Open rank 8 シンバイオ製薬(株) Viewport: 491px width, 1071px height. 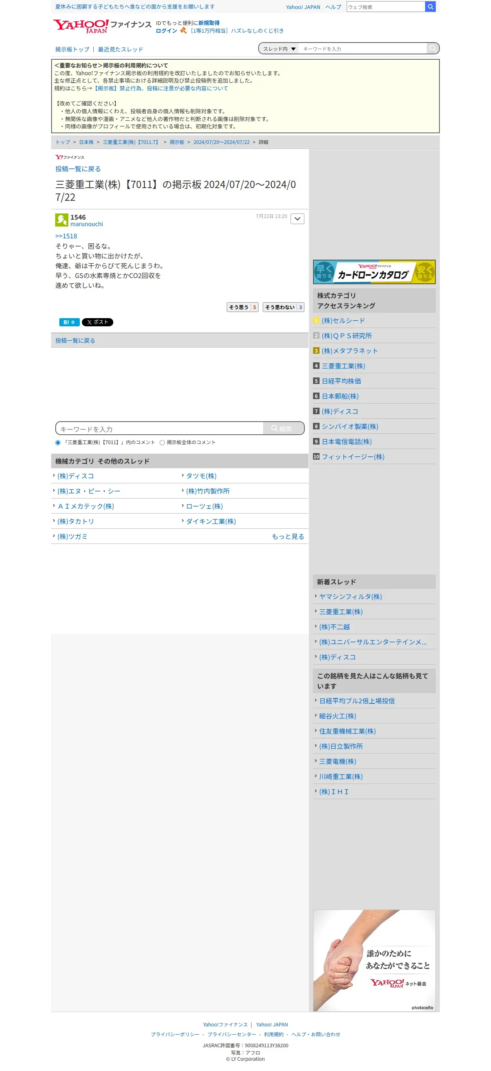coord(350,427)
